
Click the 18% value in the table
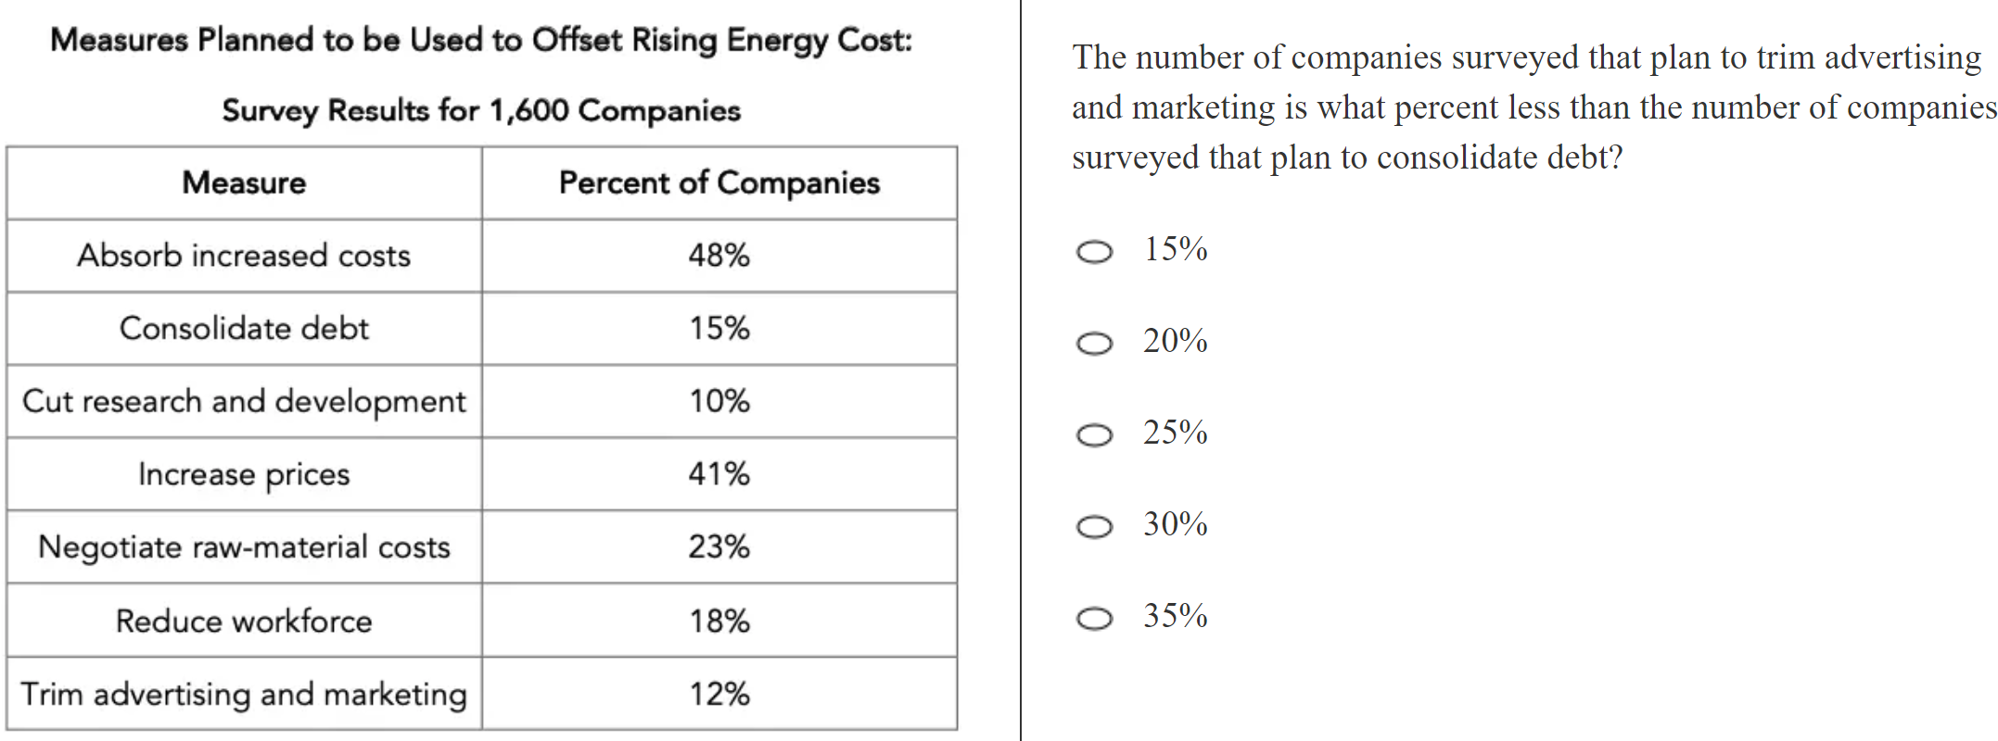pyautogui.click(x=719, y=621)
